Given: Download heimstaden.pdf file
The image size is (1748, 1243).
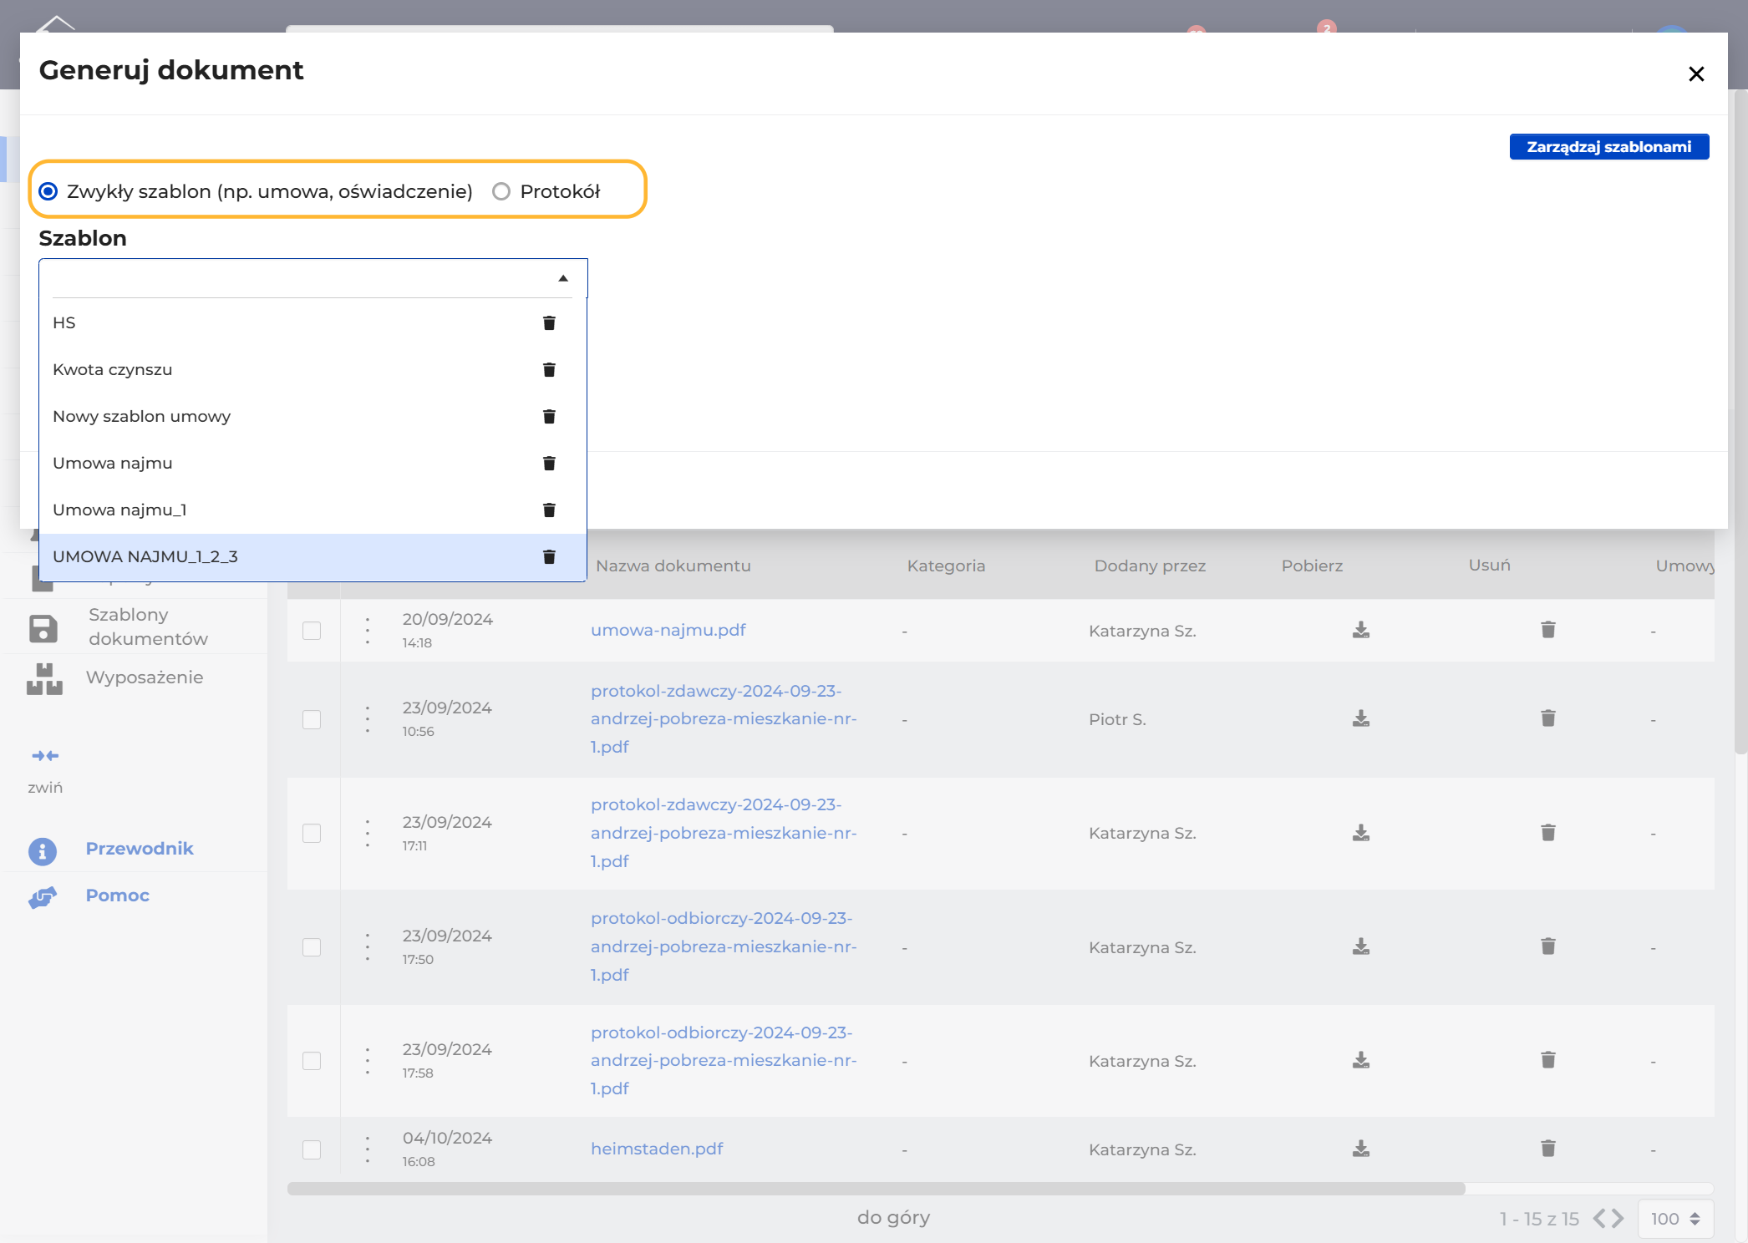Looking at the screenshot, I should pos(1361,1149).
